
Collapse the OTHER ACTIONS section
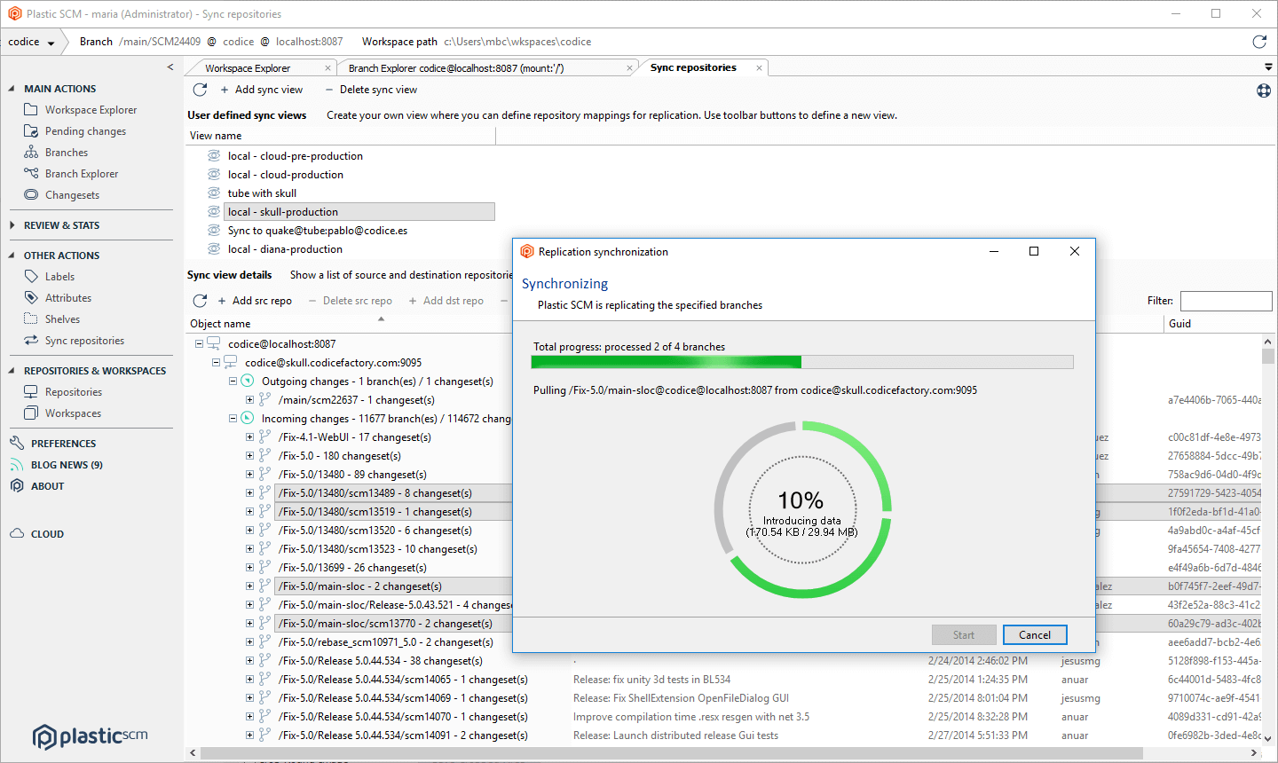(12, 256)
